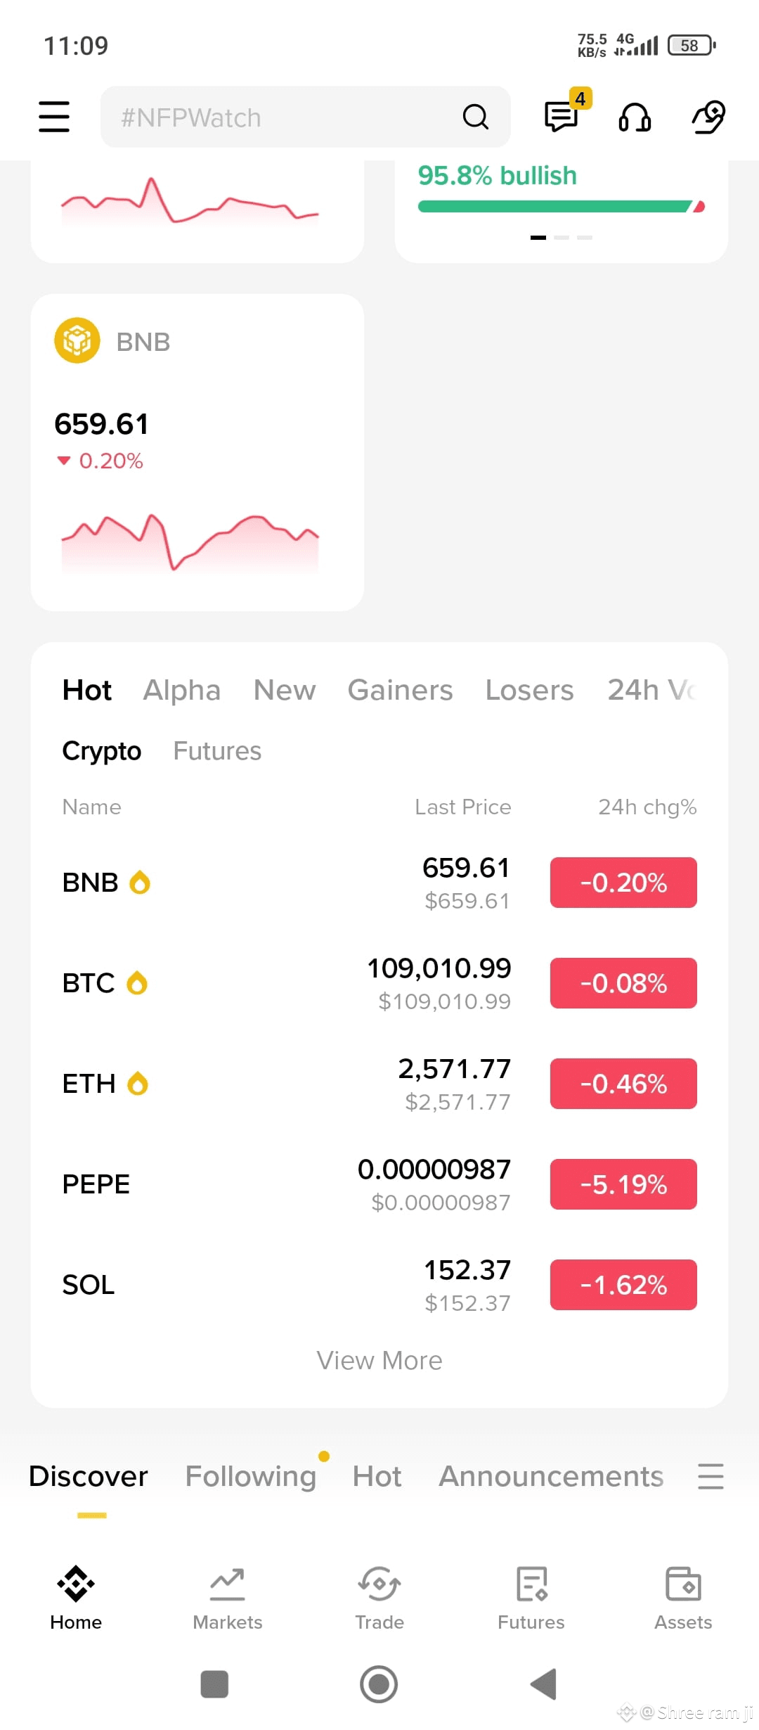
Task: Open customer support headset icon
Action: (x=635, y=117)
